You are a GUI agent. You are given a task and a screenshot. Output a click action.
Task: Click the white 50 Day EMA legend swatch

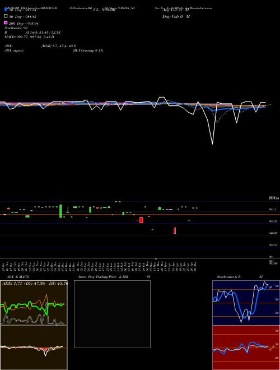6,16
